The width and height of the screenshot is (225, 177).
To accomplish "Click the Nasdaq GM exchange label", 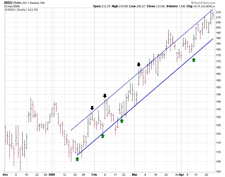I will click(x=37, y=3).
